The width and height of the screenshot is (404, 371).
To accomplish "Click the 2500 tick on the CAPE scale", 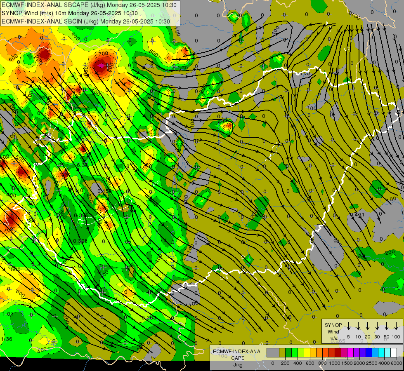I will pyautogui.click(x=372, y=363).
